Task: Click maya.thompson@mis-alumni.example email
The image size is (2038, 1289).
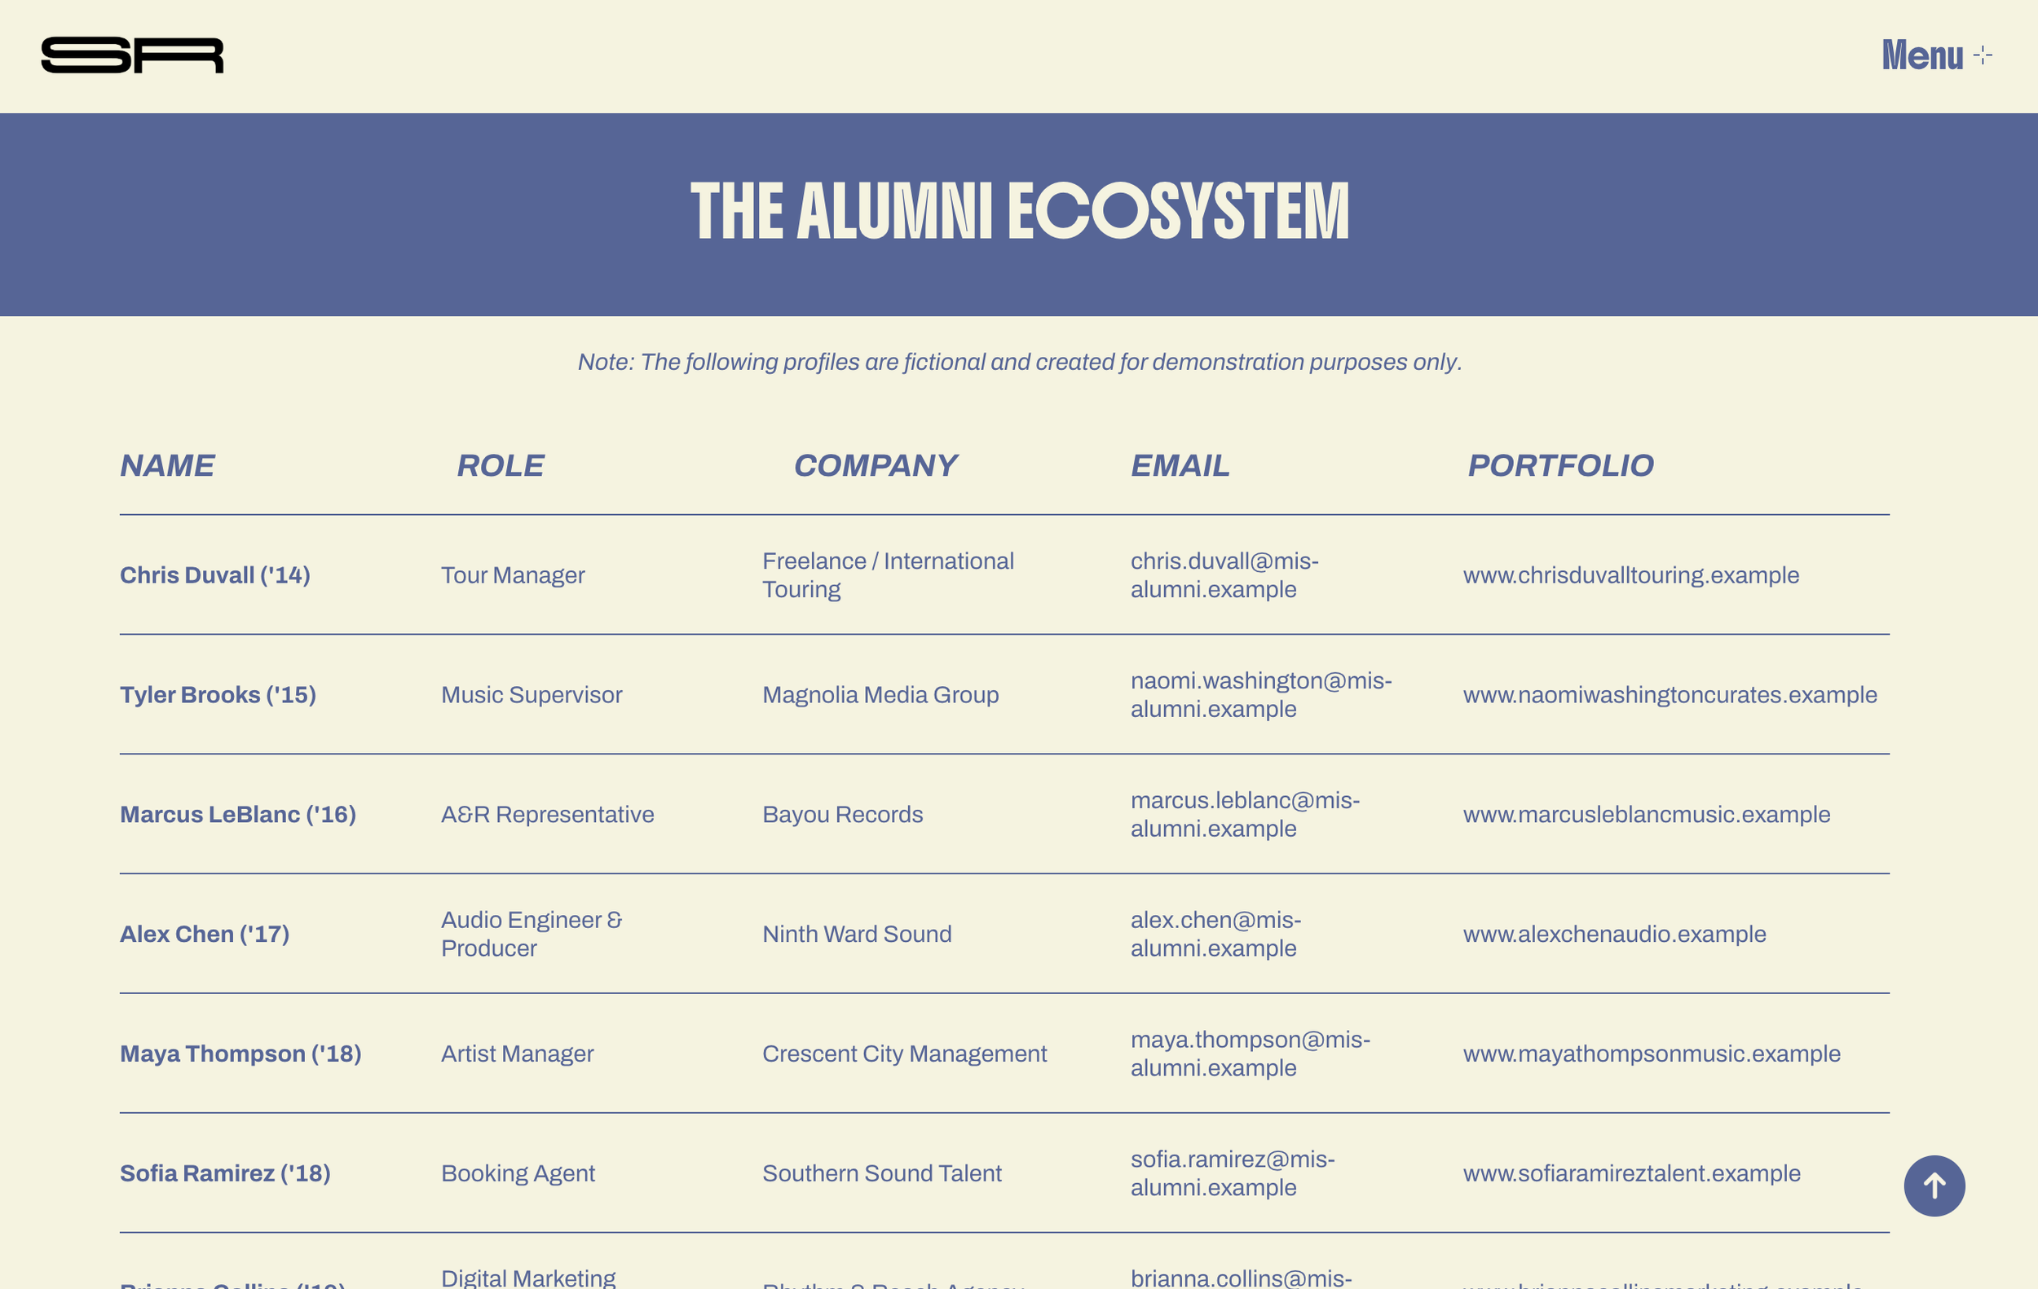Action: click(1250, 1054)
